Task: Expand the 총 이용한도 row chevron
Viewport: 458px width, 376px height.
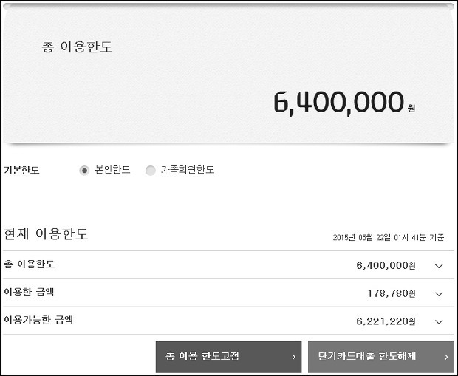Action: tap(439, 266)
